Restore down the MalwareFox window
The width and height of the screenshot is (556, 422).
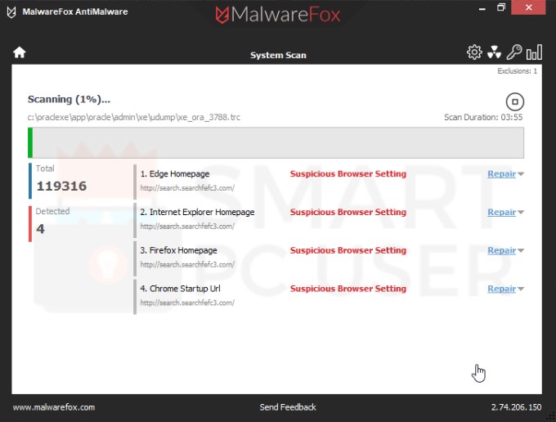point(500,7)
